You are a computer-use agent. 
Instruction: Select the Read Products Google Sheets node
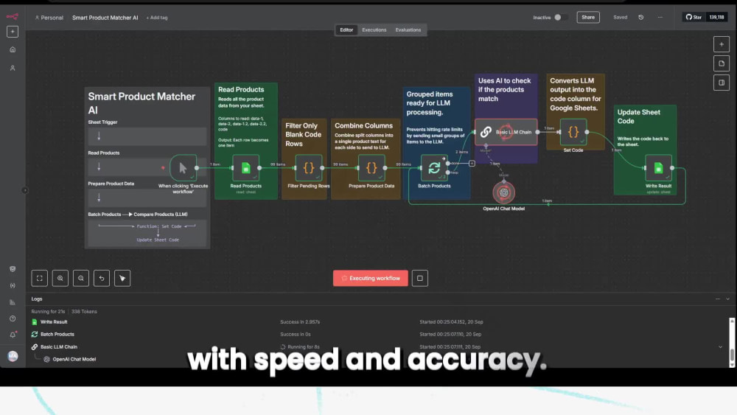245,168
